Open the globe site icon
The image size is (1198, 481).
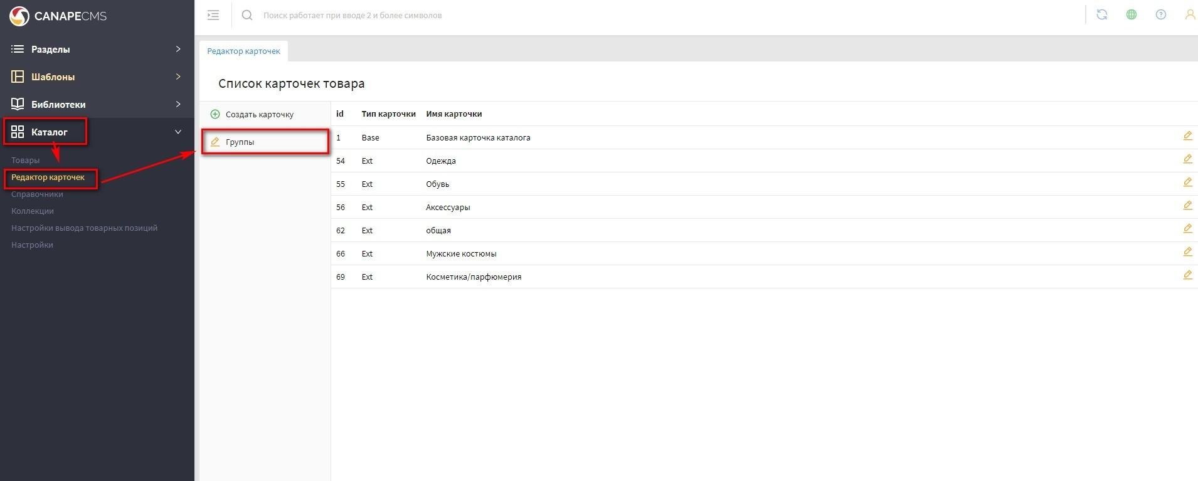click(1131, 14)
